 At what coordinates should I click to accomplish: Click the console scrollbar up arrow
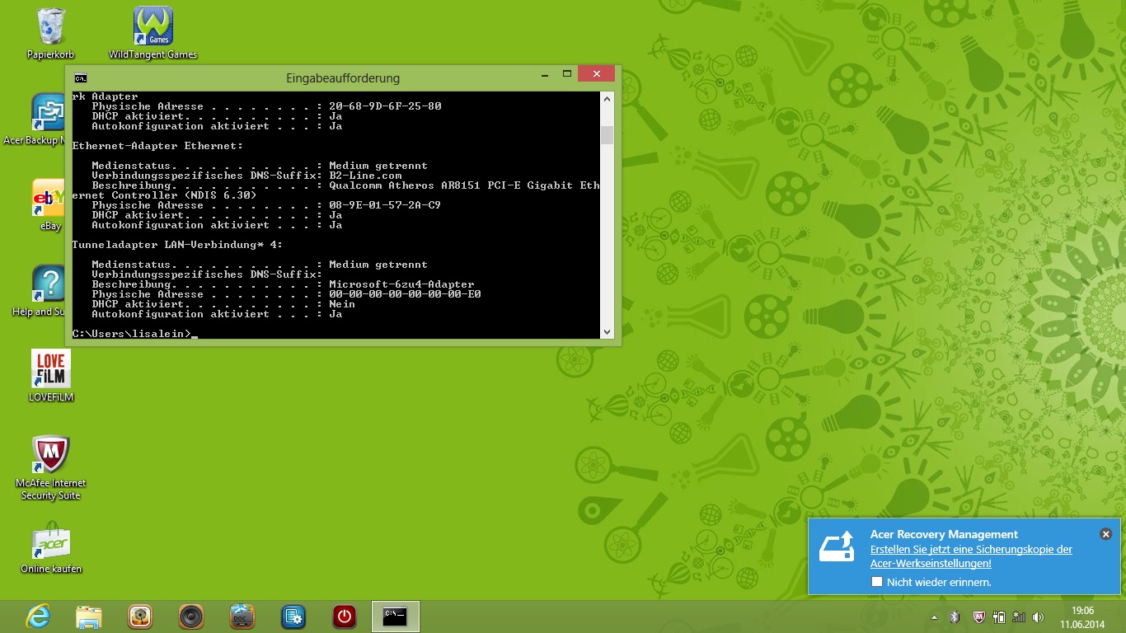tap(608, 99)
